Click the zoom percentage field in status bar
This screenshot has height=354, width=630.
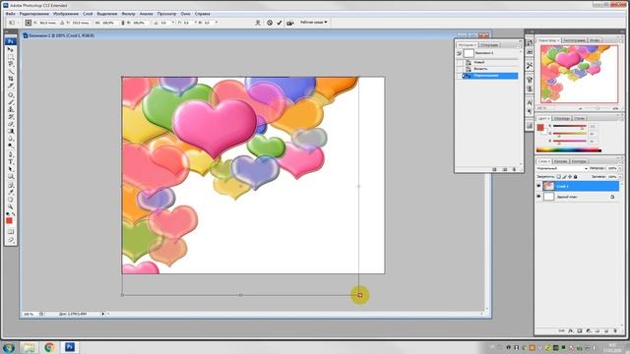[29, 314]
